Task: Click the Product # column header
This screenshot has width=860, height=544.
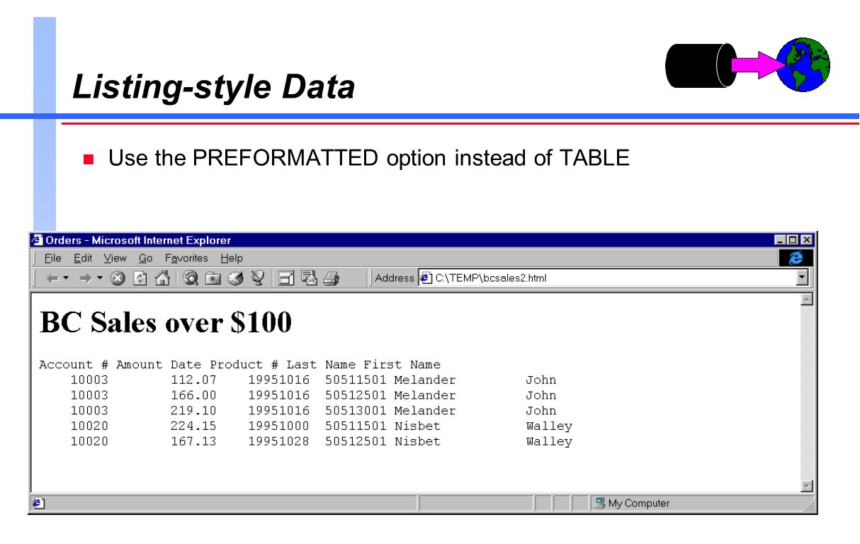Action: [244, 365]
